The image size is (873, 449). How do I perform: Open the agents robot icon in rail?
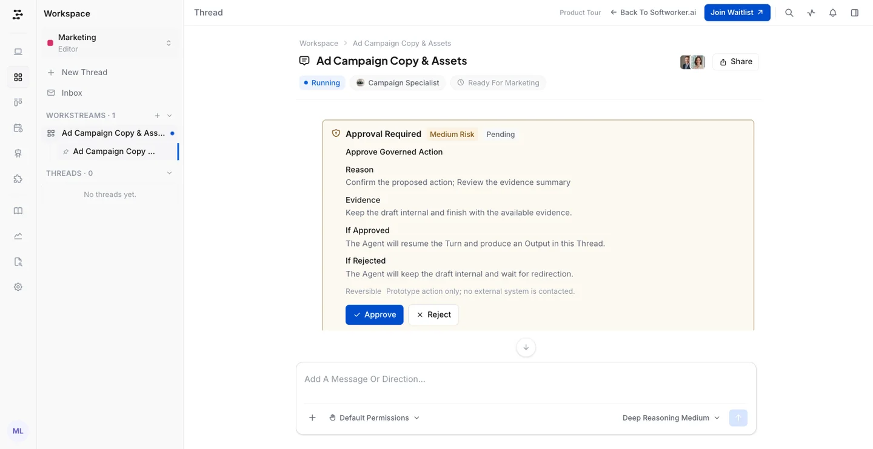(18, 154)
